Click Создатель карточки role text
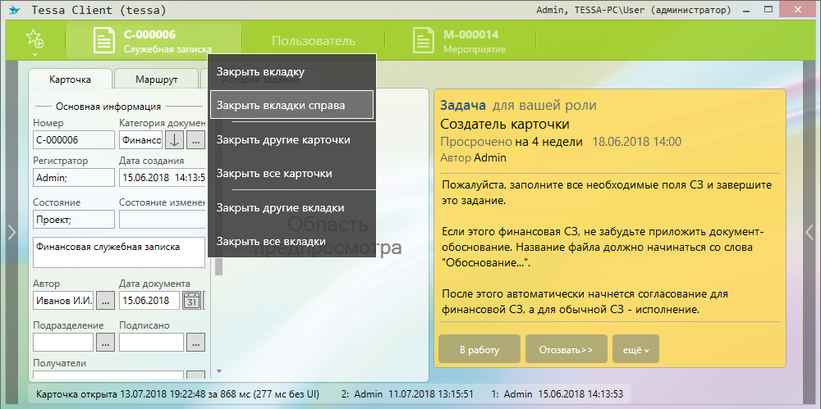The width and height of the screenshot is (821, 409). [x=505, y=124]
